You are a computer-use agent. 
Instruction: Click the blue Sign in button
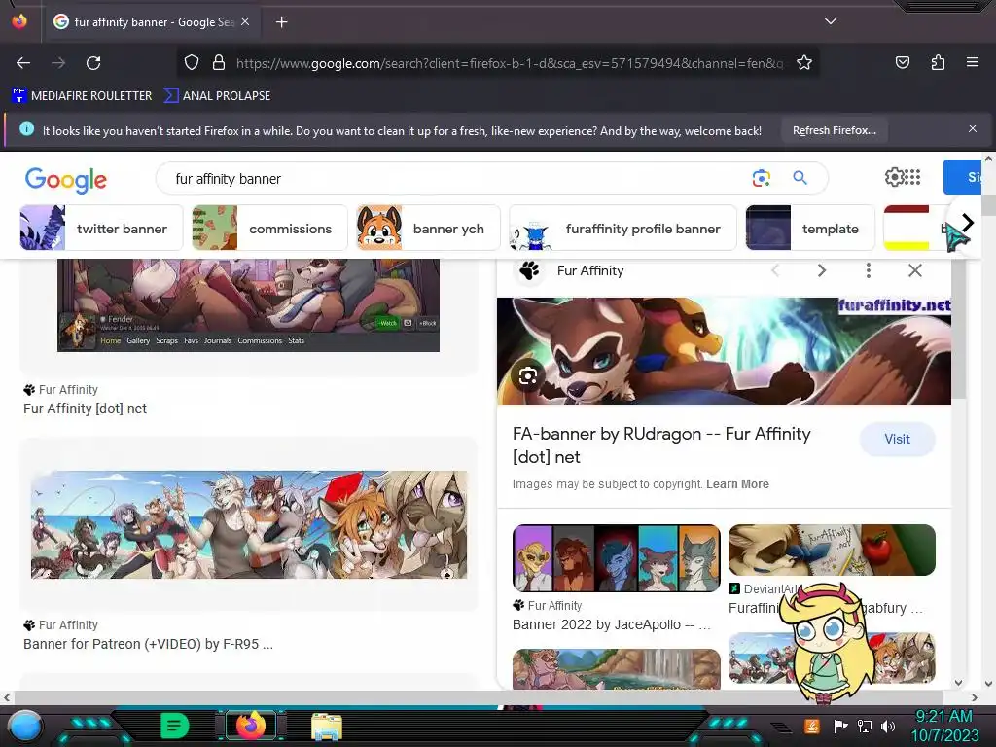963,177
